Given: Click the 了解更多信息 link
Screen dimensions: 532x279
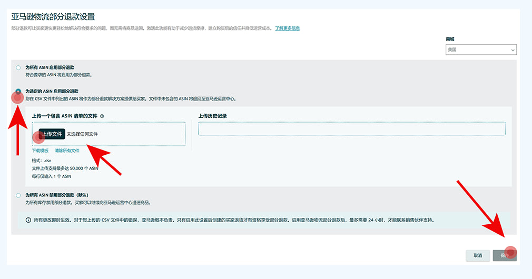Looking at the screenshot, I should [287, 28].
